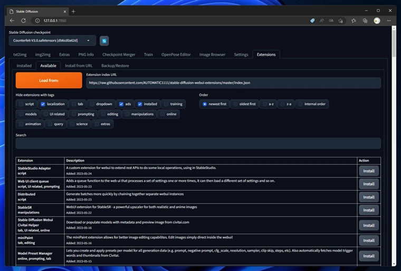This screenshot has width=401, height=271.
Task: Open the shopping tag icon in address bar
Action: click(312, 21)
